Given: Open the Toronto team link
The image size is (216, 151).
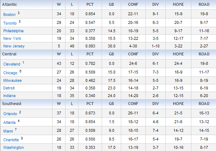Looking at the screenshot, I should click(x=10, y=23).
